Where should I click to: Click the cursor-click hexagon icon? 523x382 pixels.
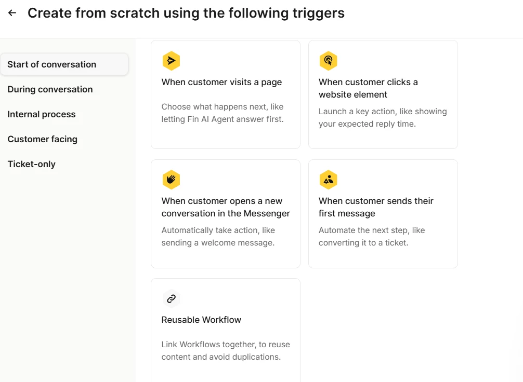point(328,61)
